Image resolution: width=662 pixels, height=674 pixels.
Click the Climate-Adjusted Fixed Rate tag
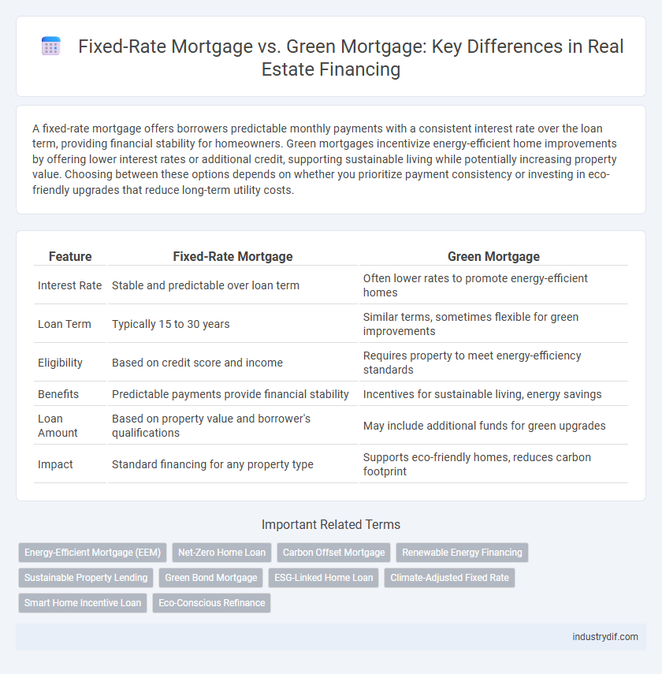(450, 578)
